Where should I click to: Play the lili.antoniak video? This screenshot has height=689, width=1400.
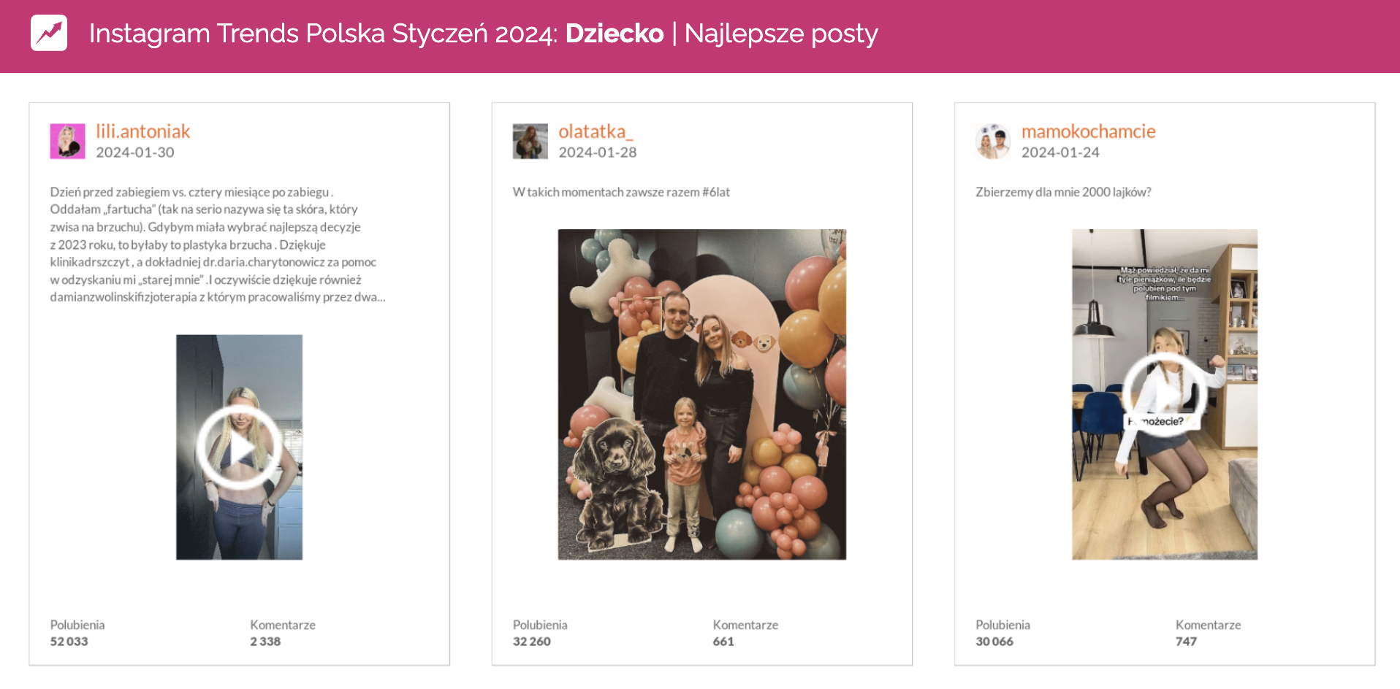240,447
